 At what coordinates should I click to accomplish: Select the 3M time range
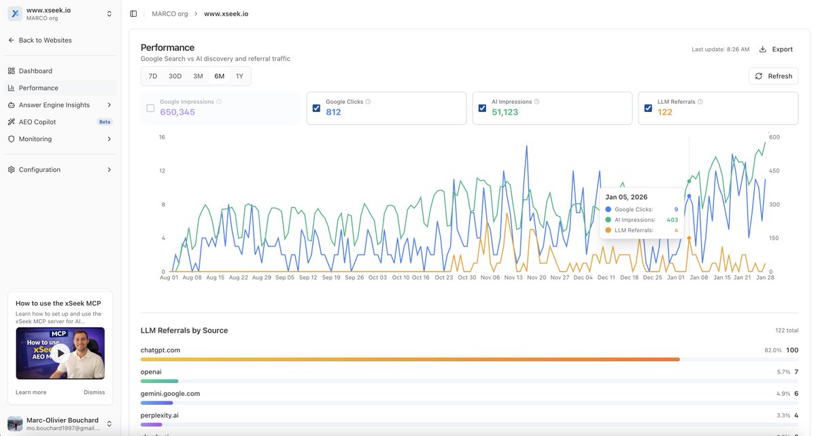click(x=198, y=76)
